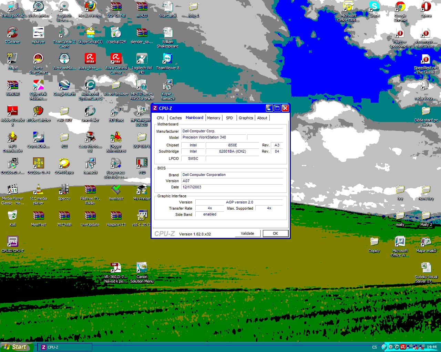Open the memtest desktop icon

[116, 192]
